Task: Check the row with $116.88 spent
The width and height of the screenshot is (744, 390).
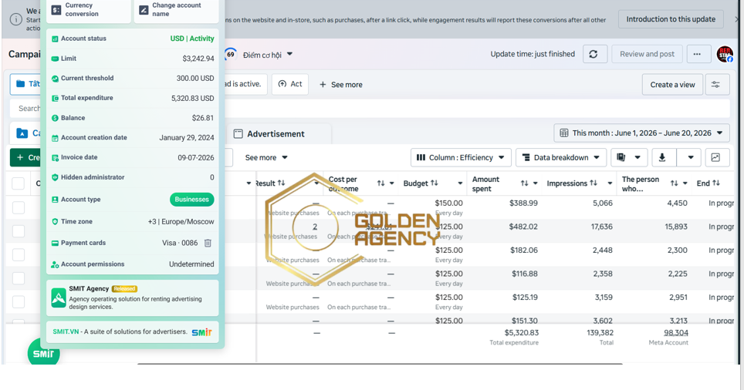Action: pos(19,278)
